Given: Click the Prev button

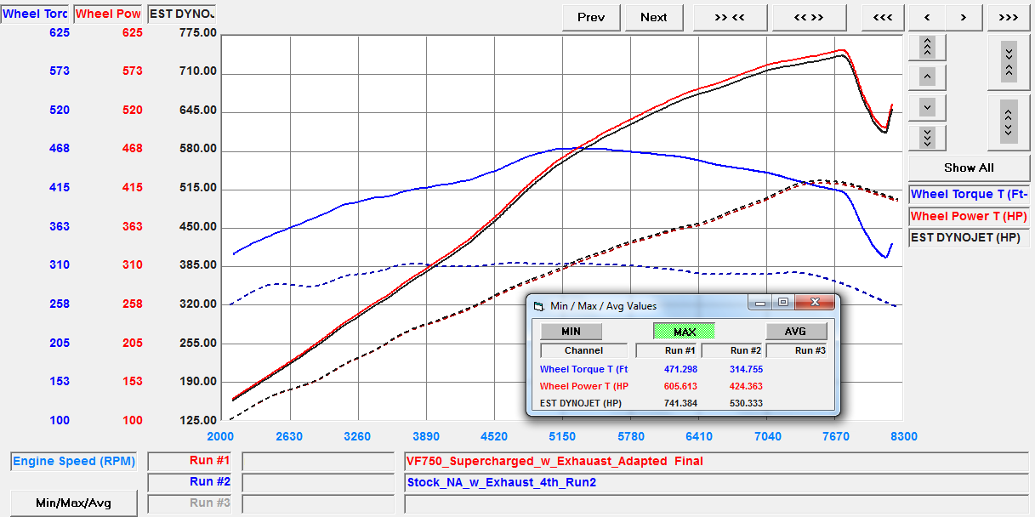Looking at the screenshot, I should [x=591, y=17].
